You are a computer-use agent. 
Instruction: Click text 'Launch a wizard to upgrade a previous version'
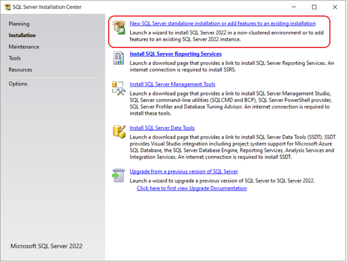[222, 181]
